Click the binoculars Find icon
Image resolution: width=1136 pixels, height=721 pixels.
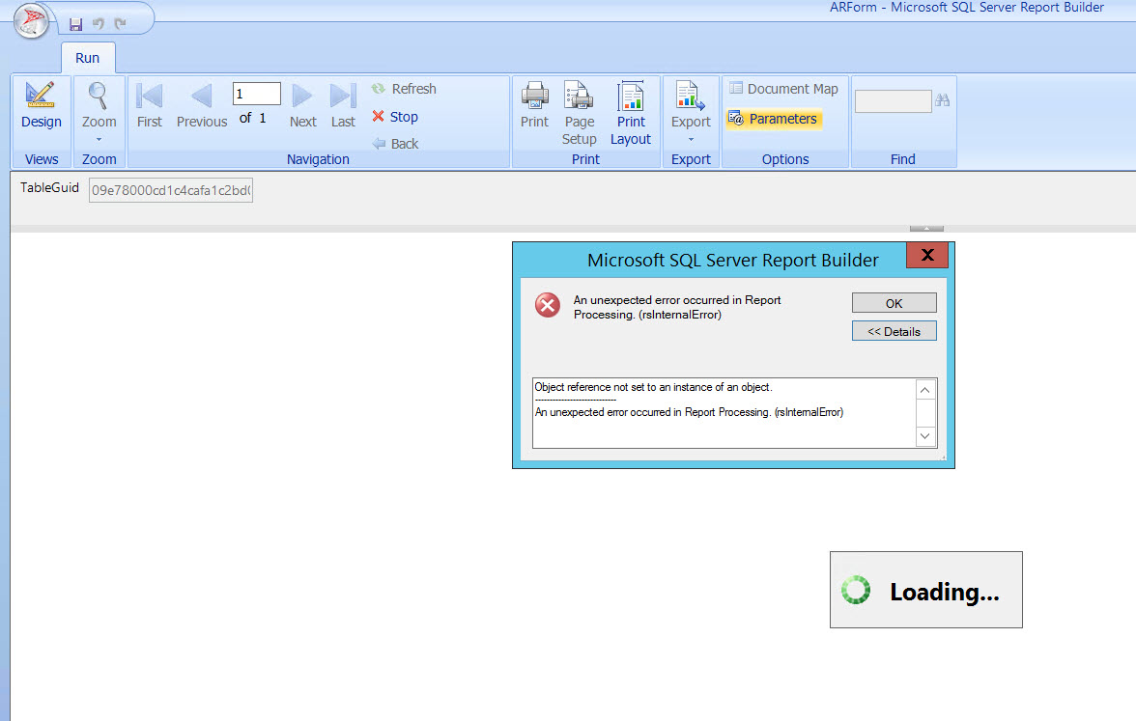(x=943, y=100)
